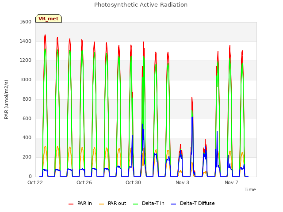Click the Oct 22 x-axis tick label
The width and height of the screenshot is (283, 212).
[x=35, y=182]
